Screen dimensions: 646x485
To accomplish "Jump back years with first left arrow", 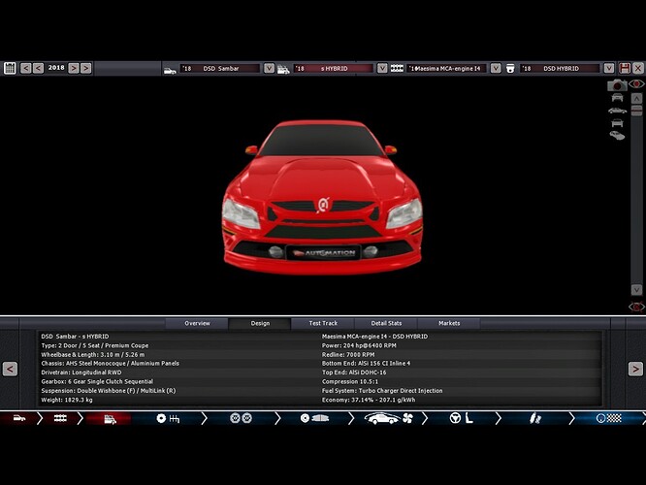I will click(25, 68).
